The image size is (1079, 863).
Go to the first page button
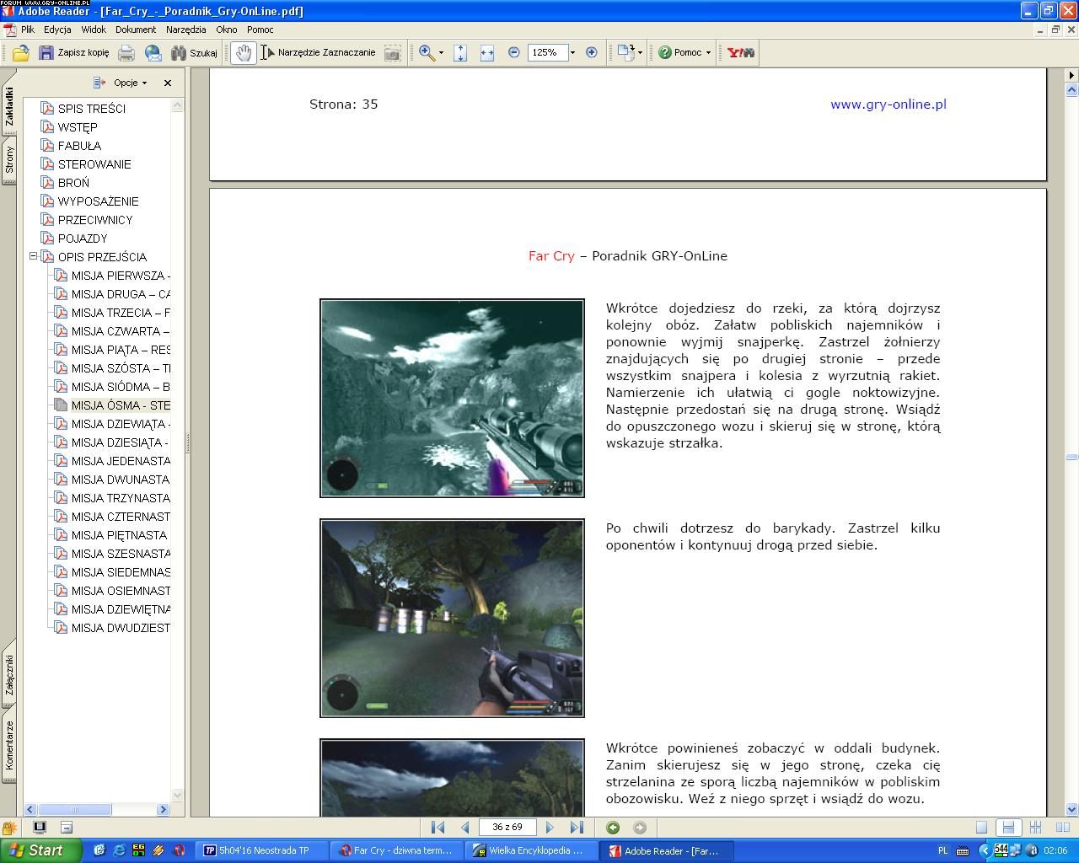[x=438, y=828]
